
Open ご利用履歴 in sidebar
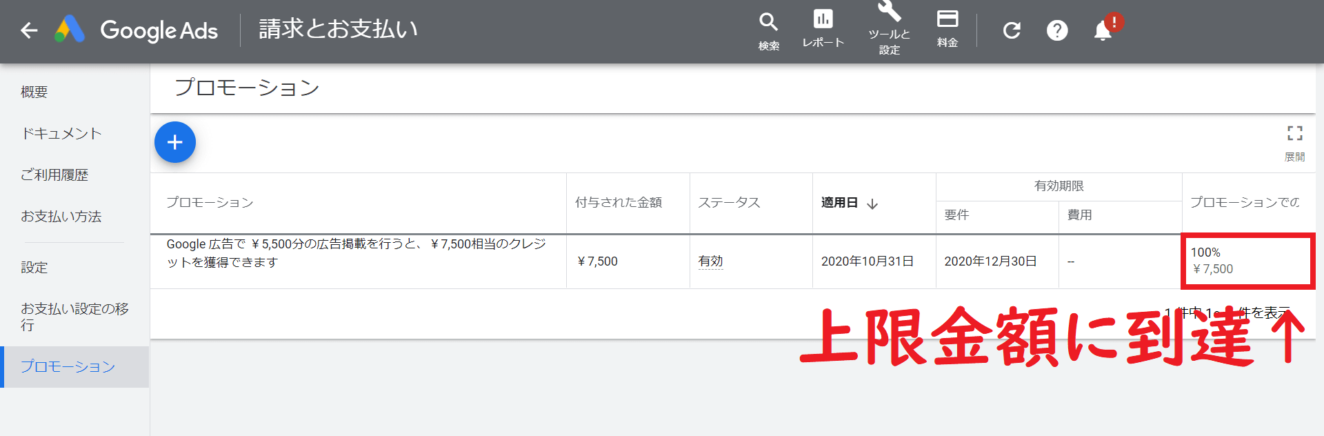tap(54, 175)
